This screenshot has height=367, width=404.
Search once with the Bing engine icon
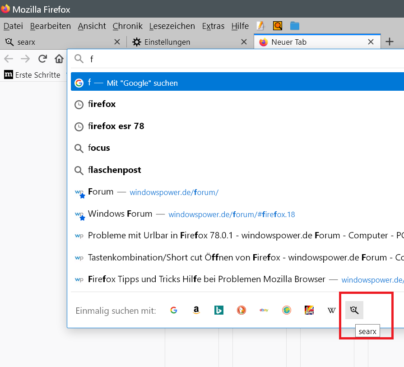[x=219, y=310]
